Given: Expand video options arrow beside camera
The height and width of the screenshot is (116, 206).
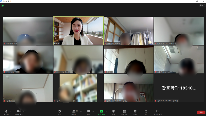Looking at the screenshot, I should point(24,111).
